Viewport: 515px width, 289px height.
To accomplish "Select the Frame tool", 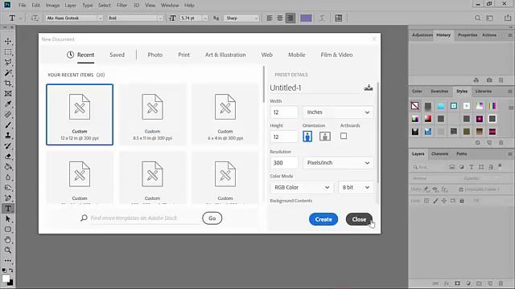I will [x=8, y=94].
